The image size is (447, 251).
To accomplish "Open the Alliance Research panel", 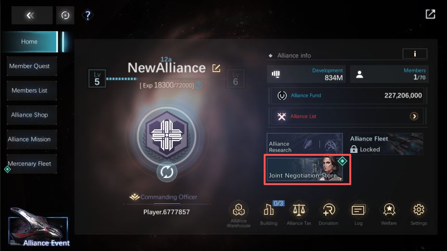I will tap(305, 144).
